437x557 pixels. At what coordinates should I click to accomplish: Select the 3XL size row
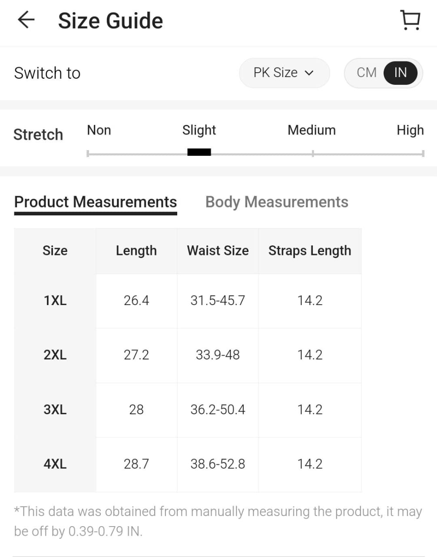[x=55, y=409]
